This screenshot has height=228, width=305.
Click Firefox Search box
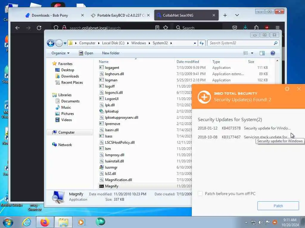point(198,28)
